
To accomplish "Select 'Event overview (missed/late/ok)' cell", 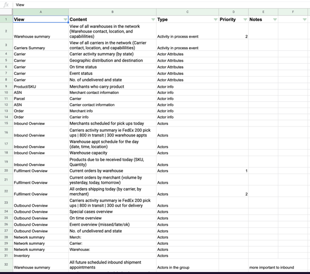I will pos(112,224).
